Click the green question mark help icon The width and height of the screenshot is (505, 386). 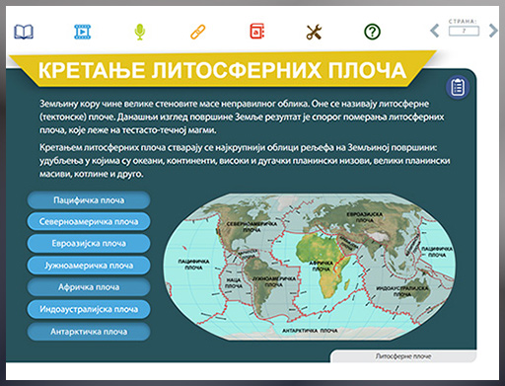pos(372,32)
